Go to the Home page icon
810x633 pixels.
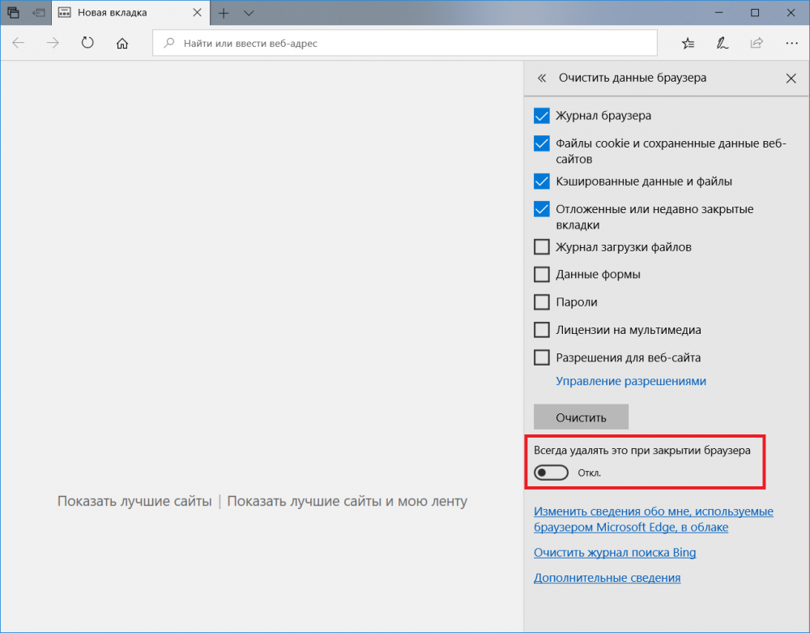(122, 43)
